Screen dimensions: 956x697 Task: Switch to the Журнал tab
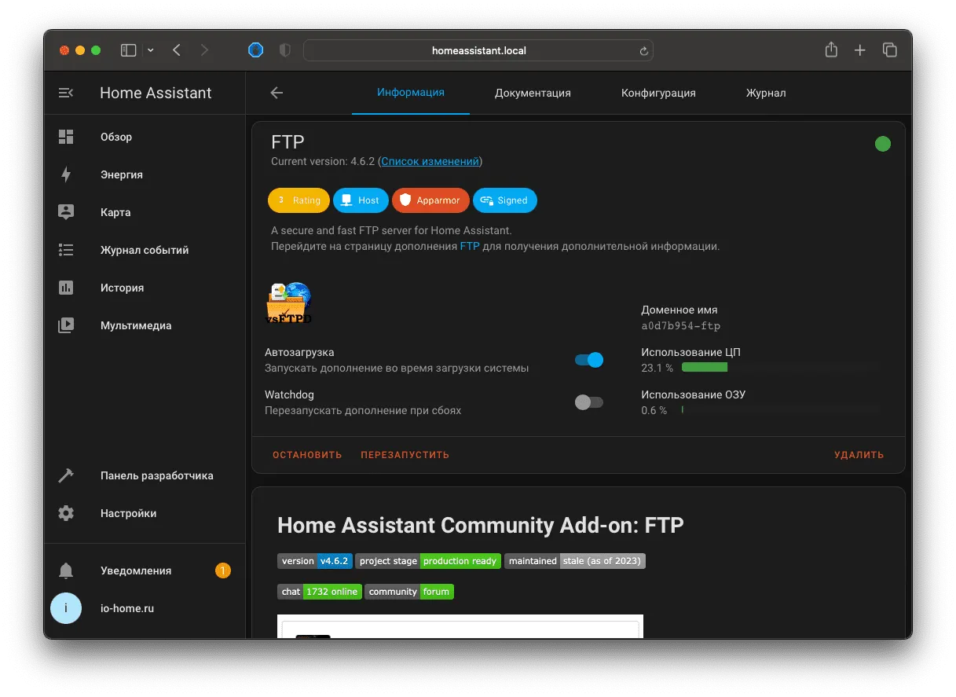[766, 93]
